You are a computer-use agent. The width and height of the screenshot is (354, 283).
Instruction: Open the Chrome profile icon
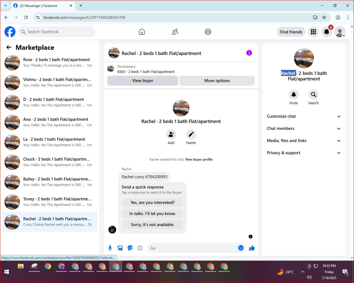338,17
